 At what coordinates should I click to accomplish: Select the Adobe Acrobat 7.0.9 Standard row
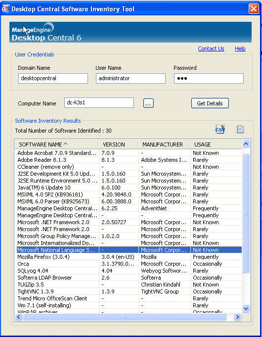tap(129, 153)
